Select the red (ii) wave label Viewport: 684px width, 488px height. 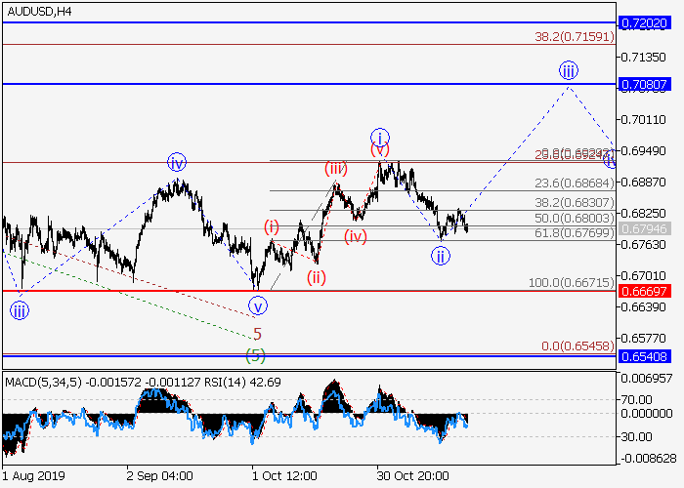pos(317,277)
